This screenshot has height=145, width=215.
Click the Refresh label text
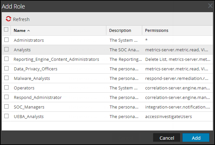coord(21,19)
